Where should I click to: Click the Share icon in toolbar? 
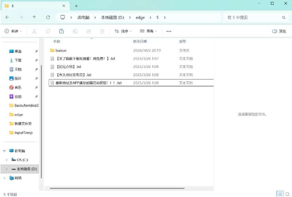click(x=89, y=31)
